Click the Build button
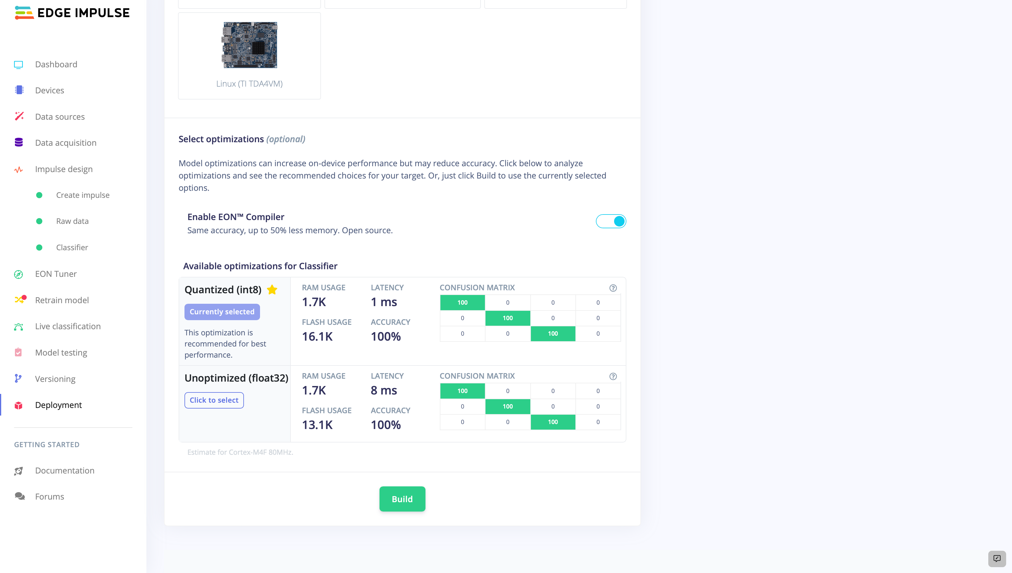The height and width of the screenshot is (573, 1012). coord(402,499)
